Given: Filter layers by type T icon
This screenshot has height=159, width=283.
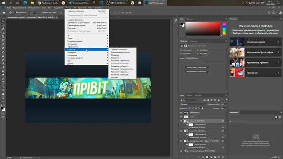Looking at the screenshot, I should pos(211,100).
